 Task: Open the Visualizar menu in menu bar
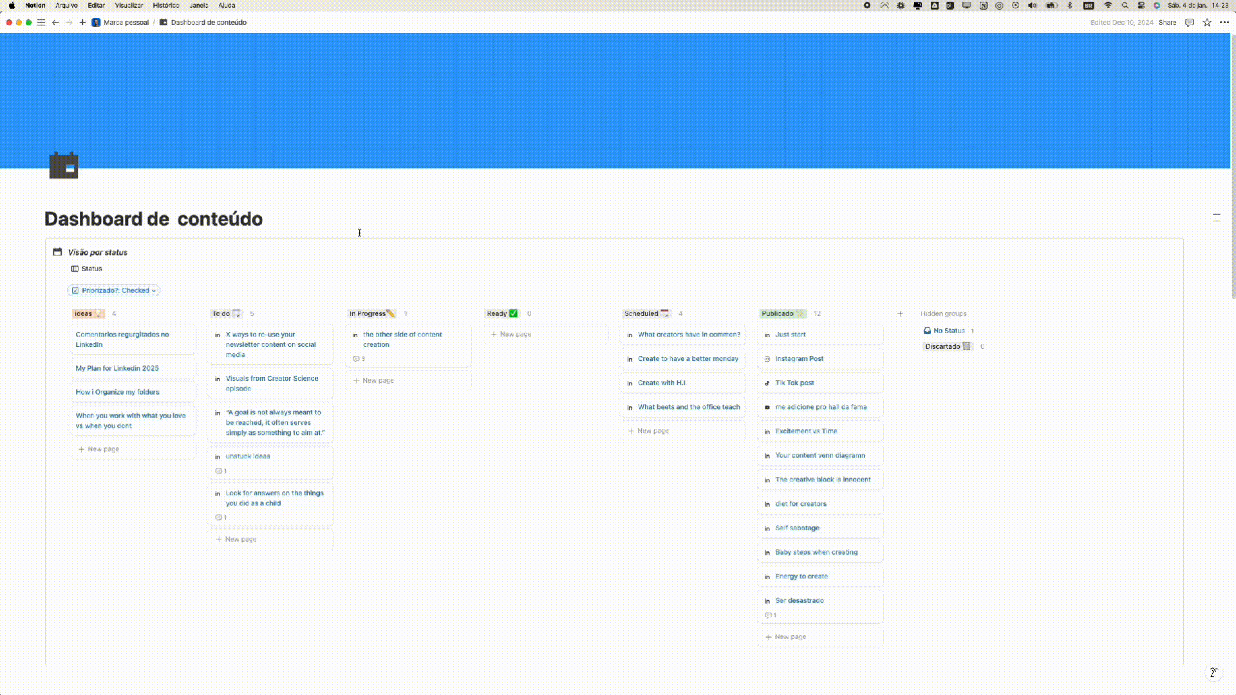[x=129, y=5]
